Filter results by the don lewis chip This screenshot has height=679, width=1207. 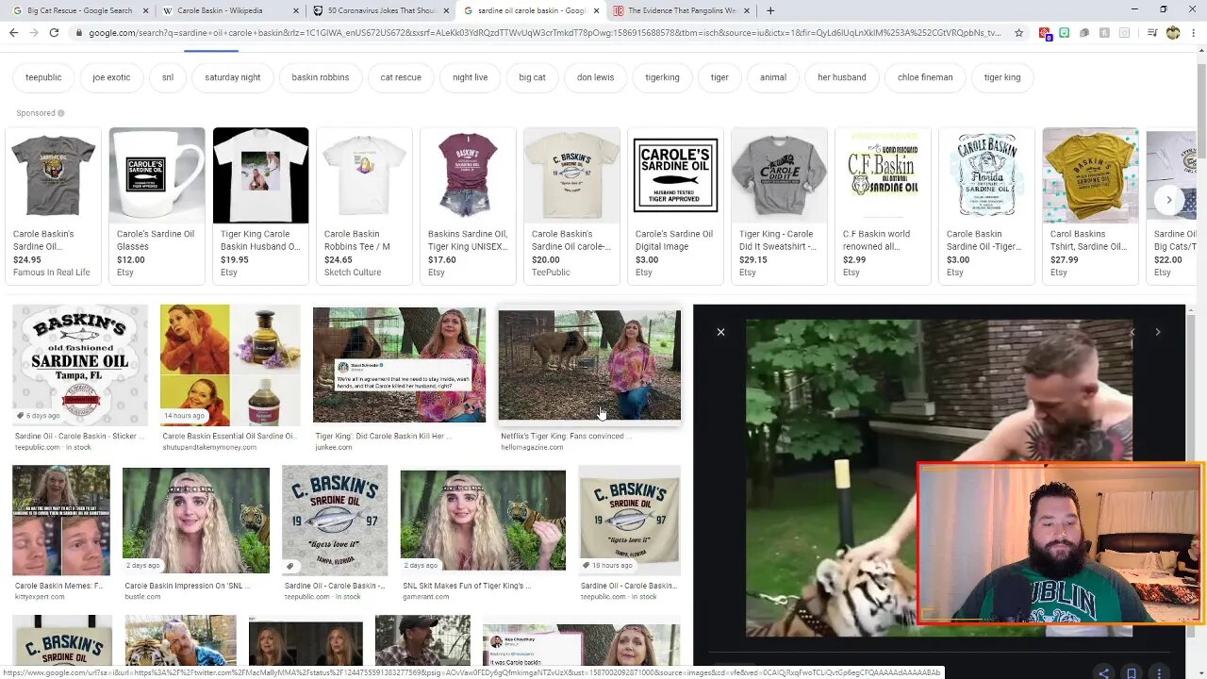tap(595, 77)
